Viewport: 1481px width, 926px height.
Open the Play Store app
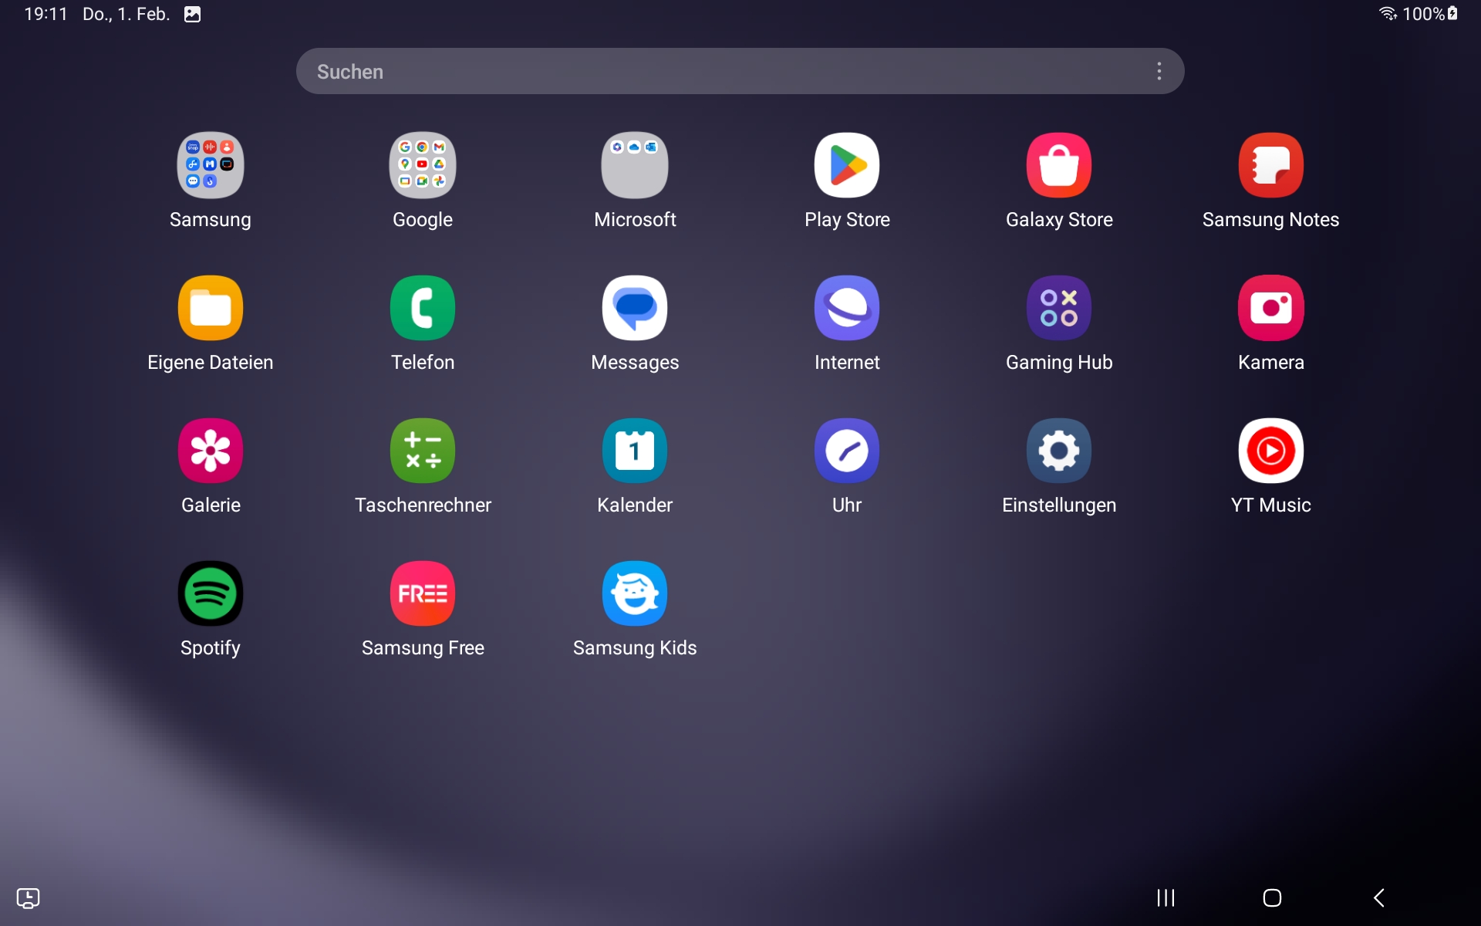coord(846,165)
